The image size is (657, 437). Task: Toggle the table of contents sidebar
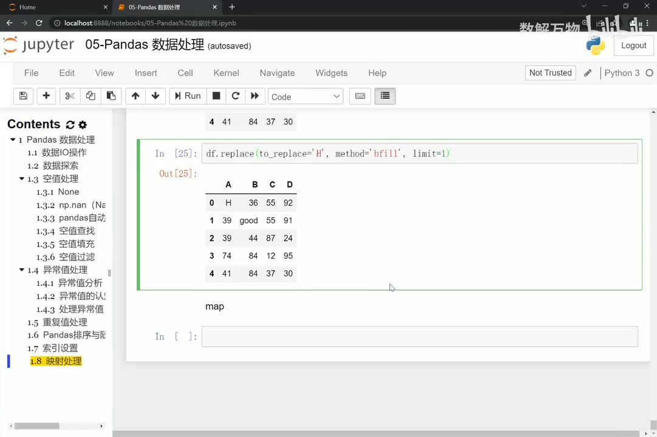pyautogui.click(x=385, y=96)
